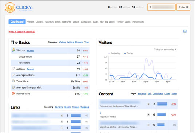Switch Content panel to Clicks view
195x133 pixels.
167,94
